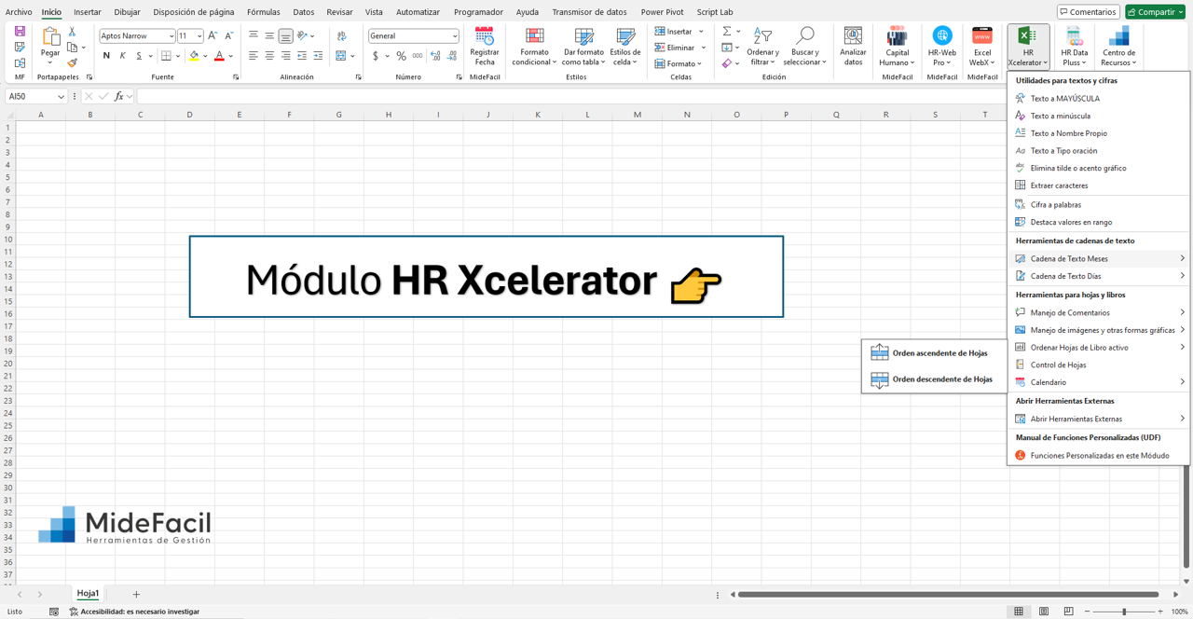
Task: Expand Cadena de Texto Días submenu
Action: (1099, 276)
